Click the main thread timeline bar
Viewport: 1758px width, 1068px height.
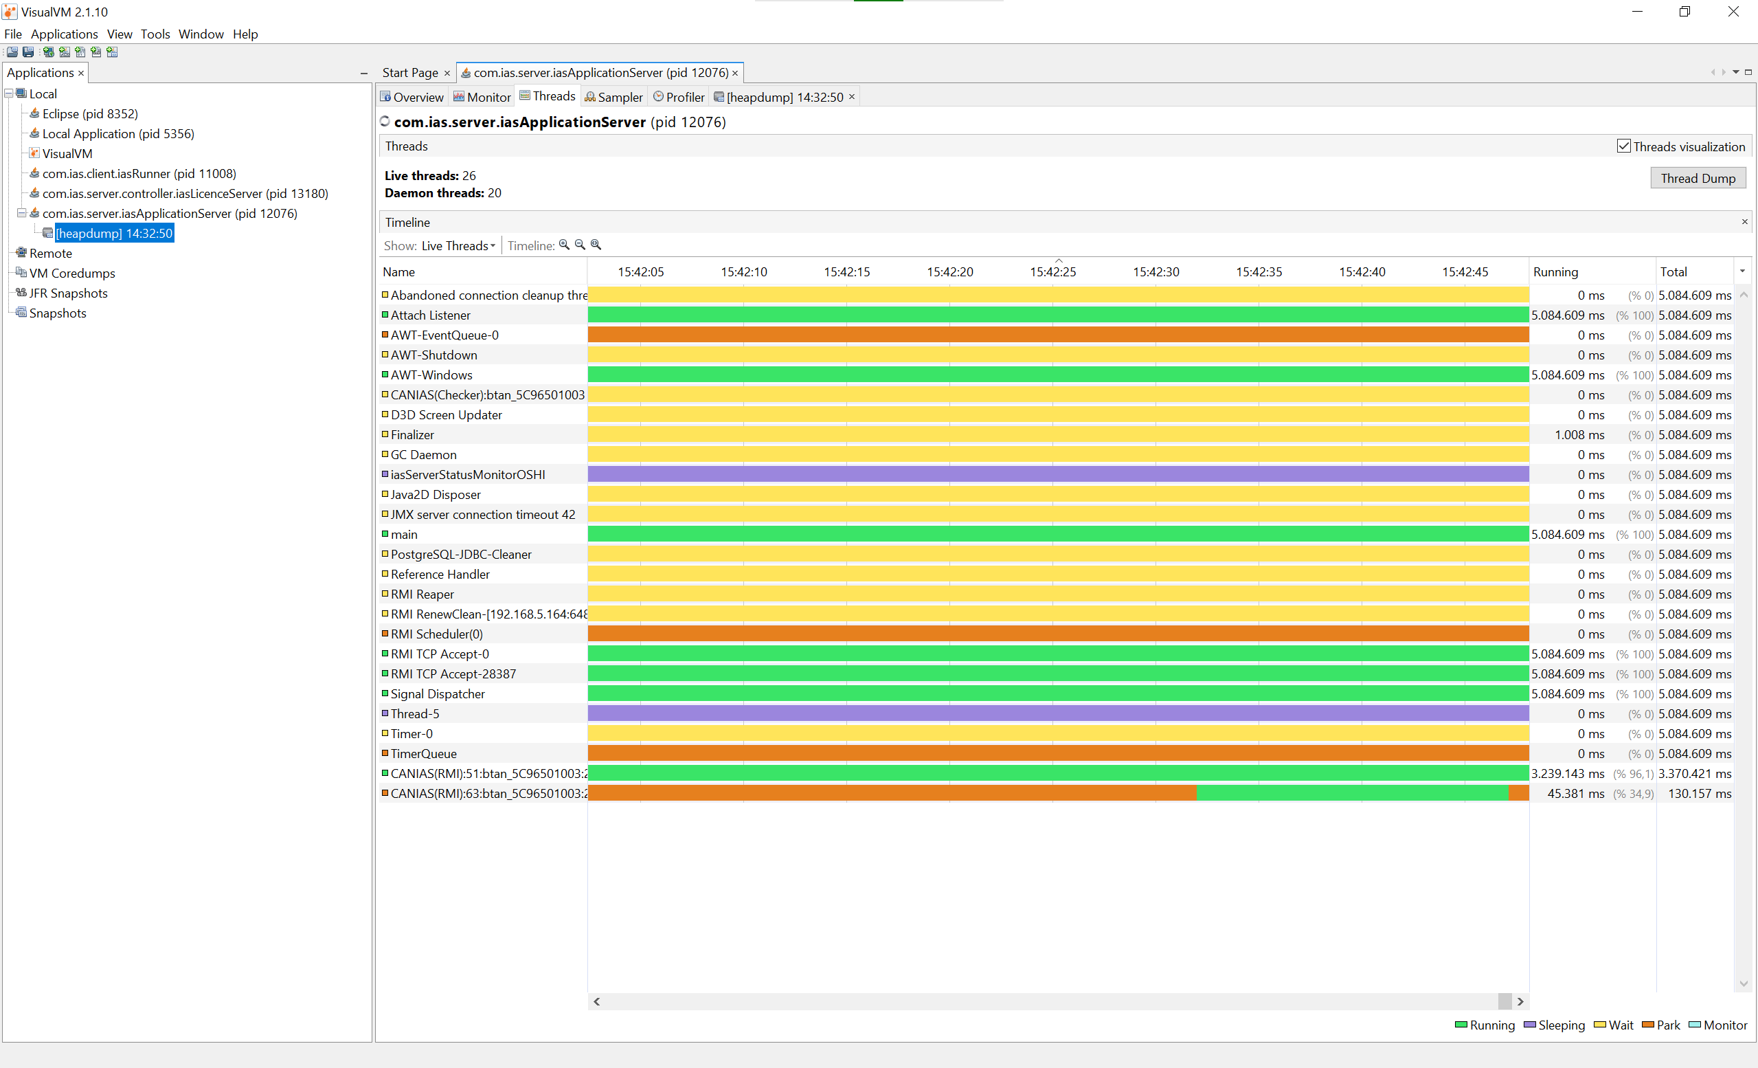(1058, 534)
